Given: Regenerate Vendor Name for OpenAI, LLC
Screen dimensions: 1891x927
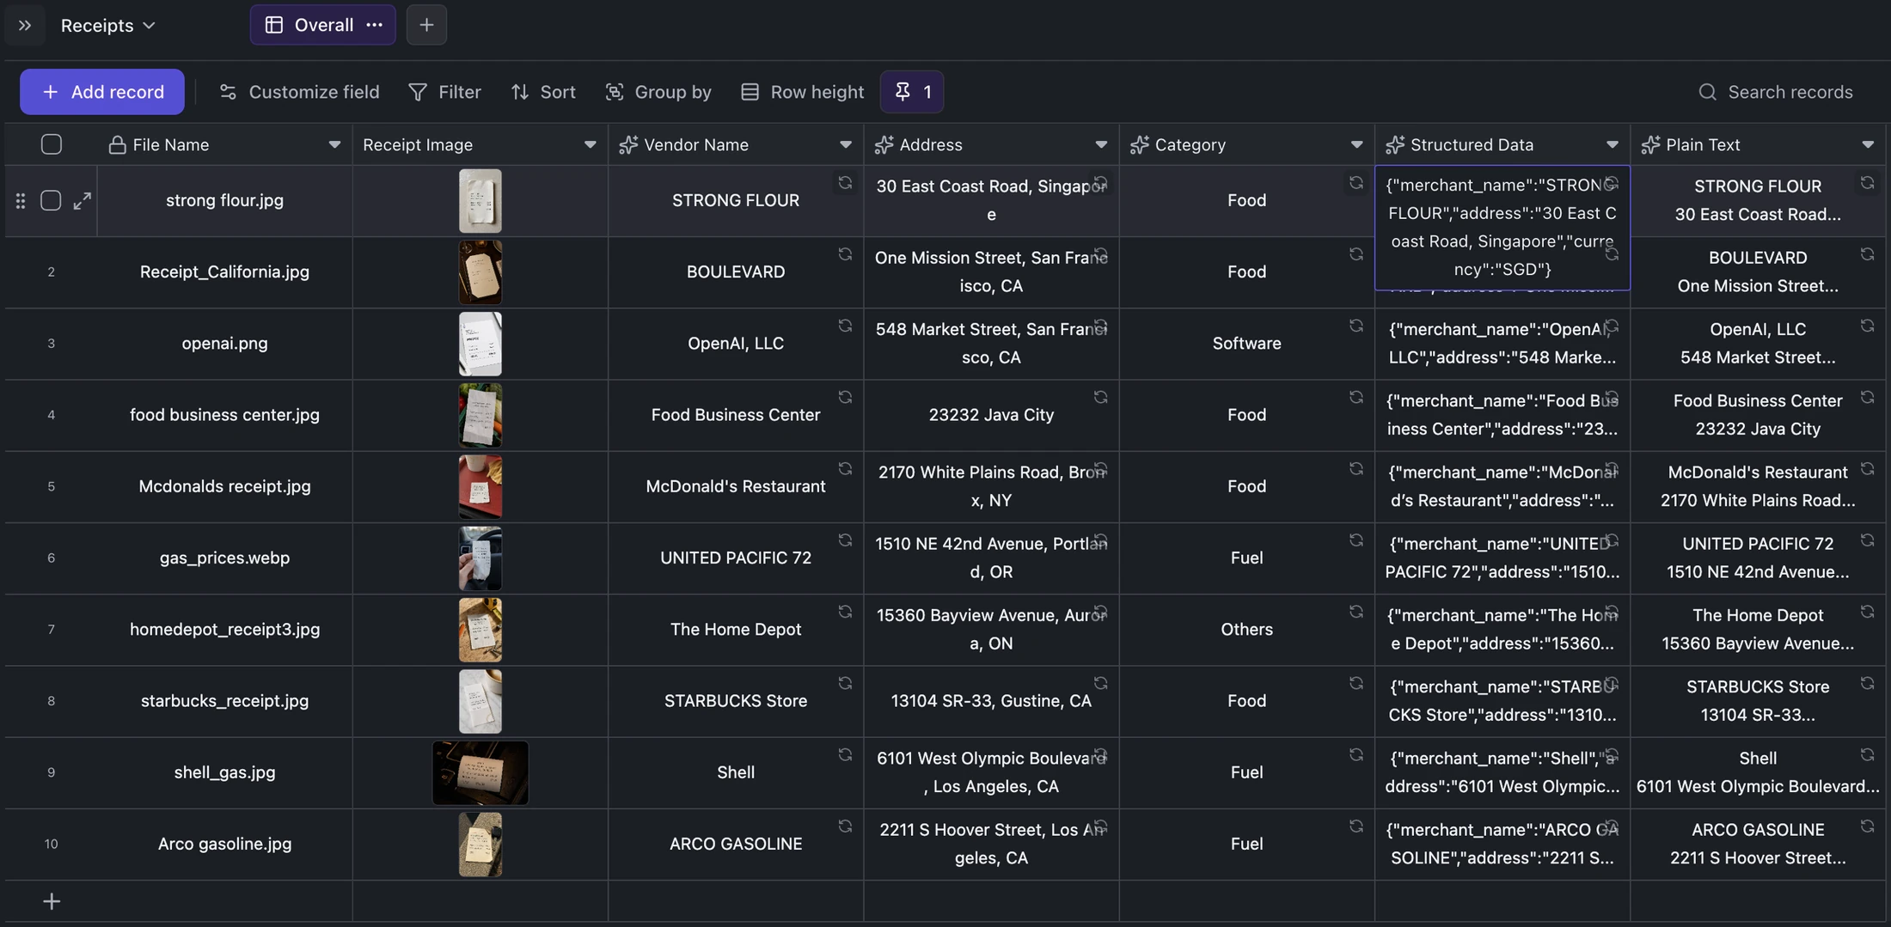Looking at the screenshot, I should point(845,326).
